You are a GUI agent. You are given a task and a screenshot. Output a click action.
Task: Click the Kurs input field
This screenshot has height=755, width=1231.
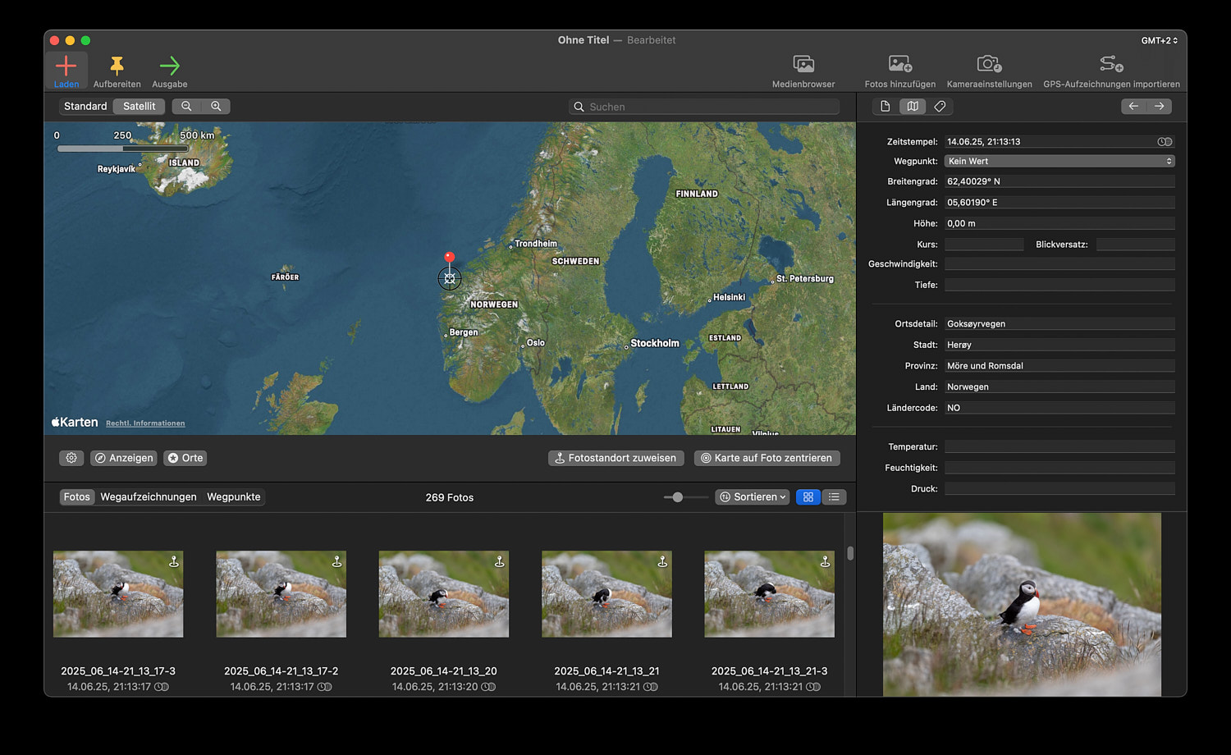pos(984,244)
